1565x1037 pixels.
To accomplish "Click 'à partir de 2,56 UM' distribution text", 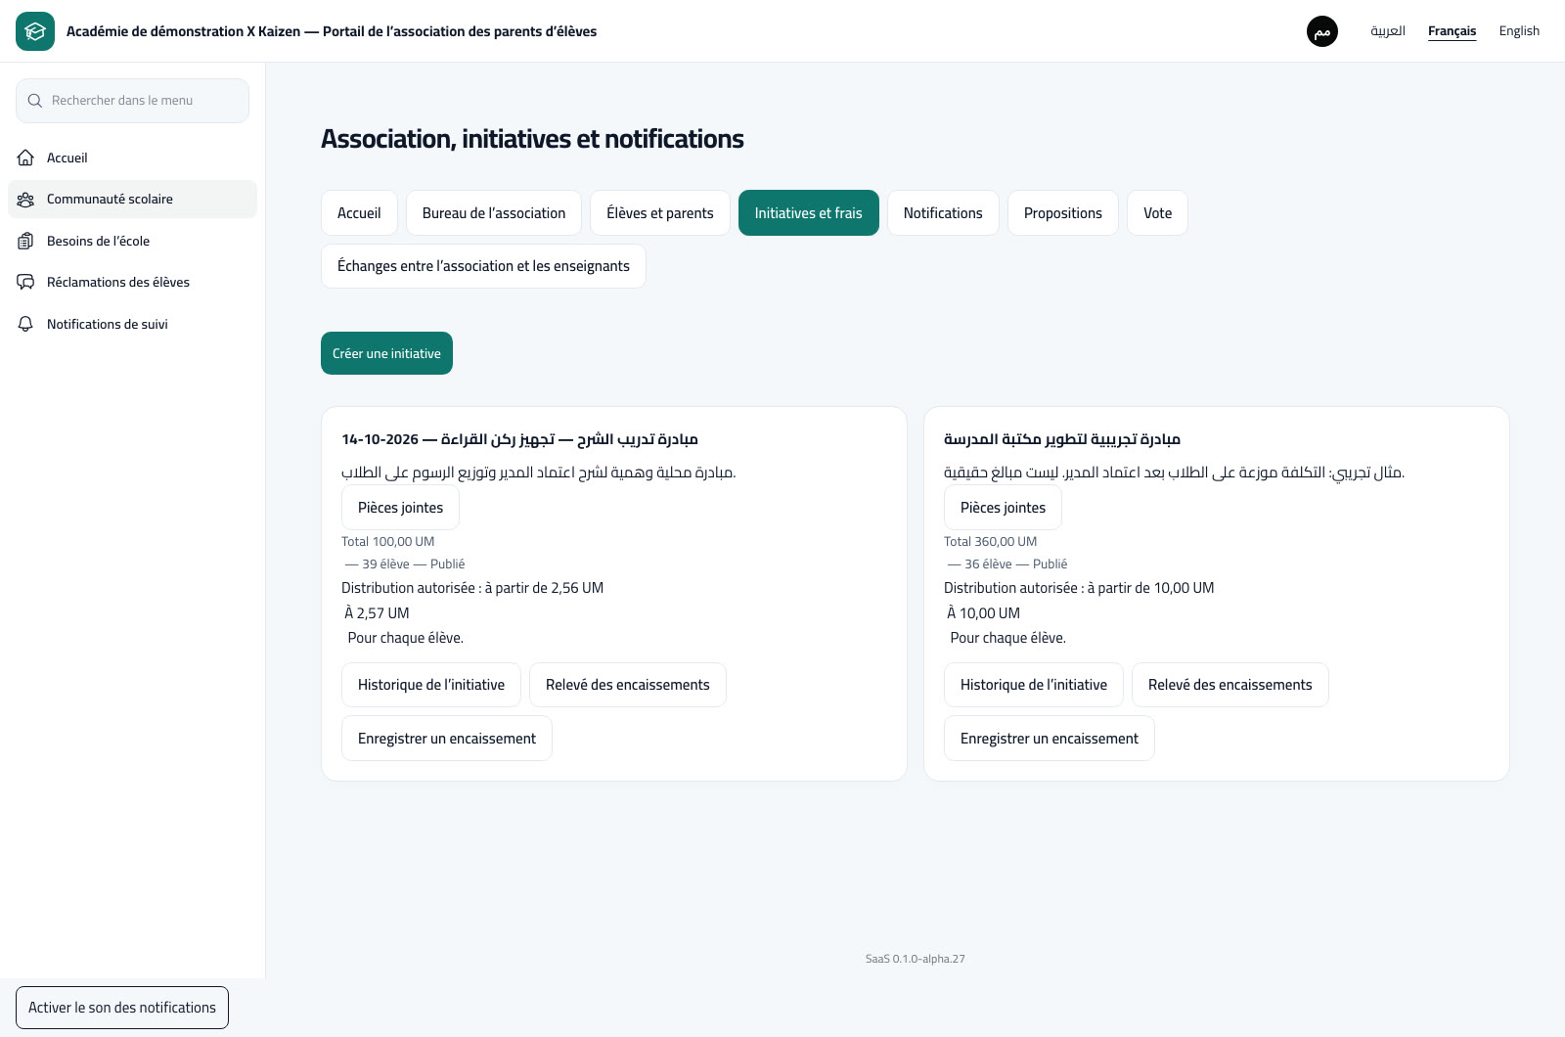I will coord(544,588).
